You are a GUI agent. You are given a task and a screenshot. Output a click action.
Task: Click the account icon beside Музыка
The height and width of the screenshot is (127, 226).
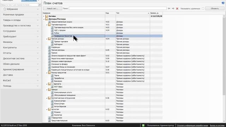click(52, 112)
